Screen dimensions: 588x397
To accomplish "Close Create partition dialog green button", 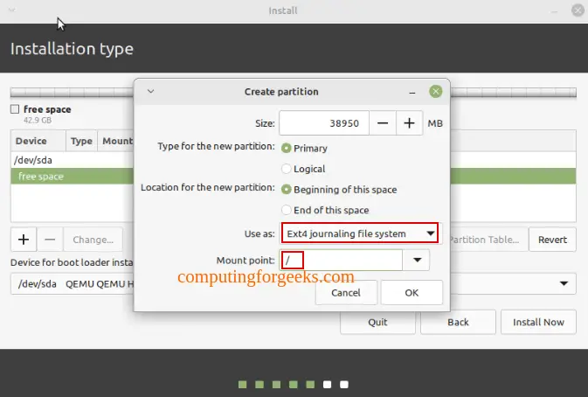I will tap(435, 91).
